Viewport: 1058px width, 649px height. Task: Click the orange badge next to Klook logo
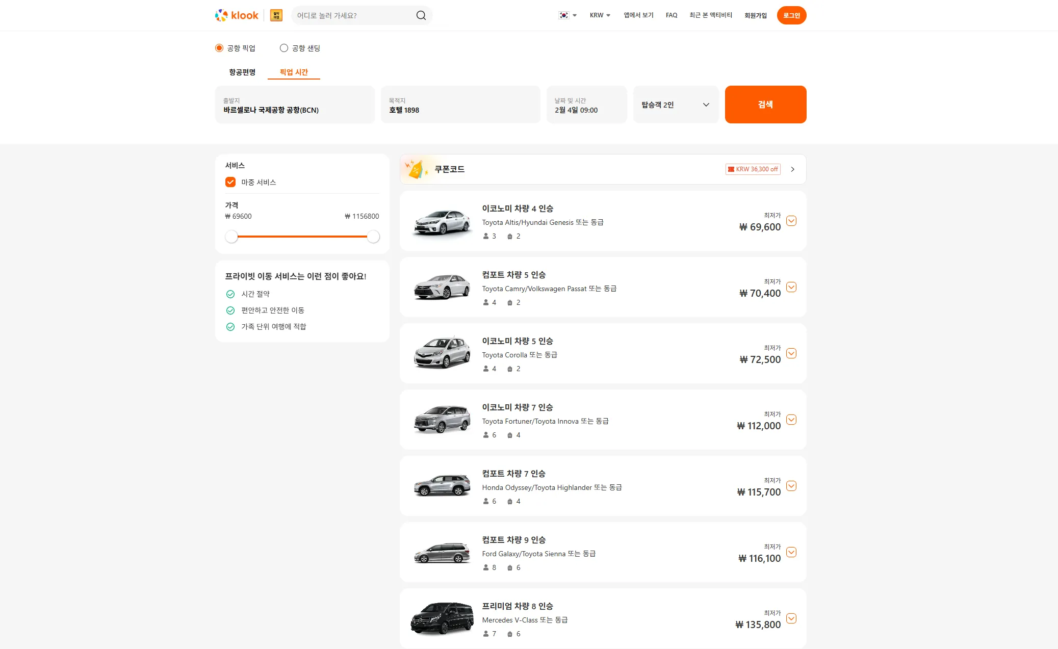click(x=275, y=15)
